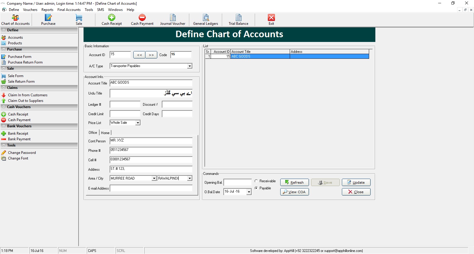
Task: Open Cash Receipt from the toolbar
Action: tap(112, 20)
